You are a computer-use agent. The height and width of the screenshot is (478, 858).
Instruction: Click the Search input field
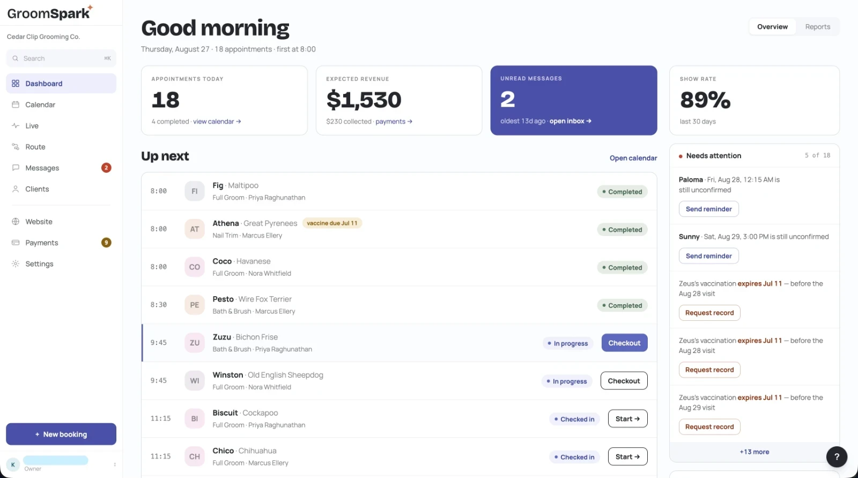[x=61, y=58]
